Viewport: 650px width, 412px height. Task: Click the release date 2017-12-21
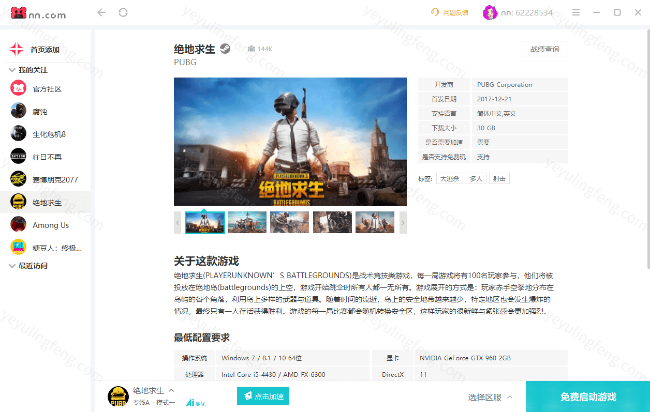coord(494,99)
